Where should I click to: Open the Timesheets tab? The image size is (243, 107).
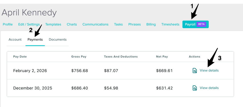tap(170, 24)
